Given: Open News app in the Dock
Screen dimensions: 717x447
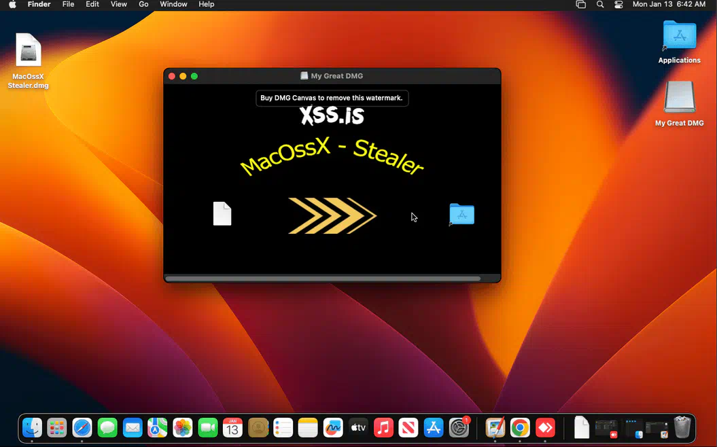Looking at the screenshot, I should [408, 428].
